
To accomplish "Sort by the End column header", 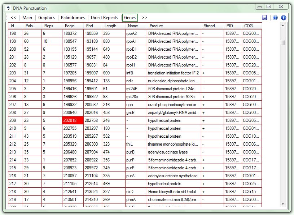I will coord(93,26).
